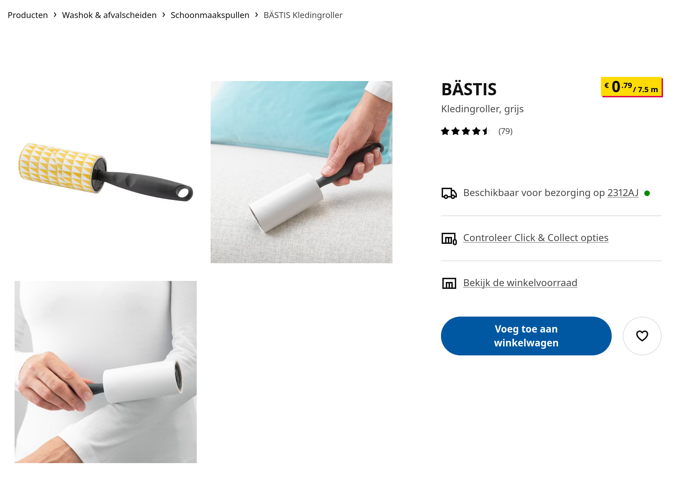Click the green availability status dot

[x=647, y=193]
